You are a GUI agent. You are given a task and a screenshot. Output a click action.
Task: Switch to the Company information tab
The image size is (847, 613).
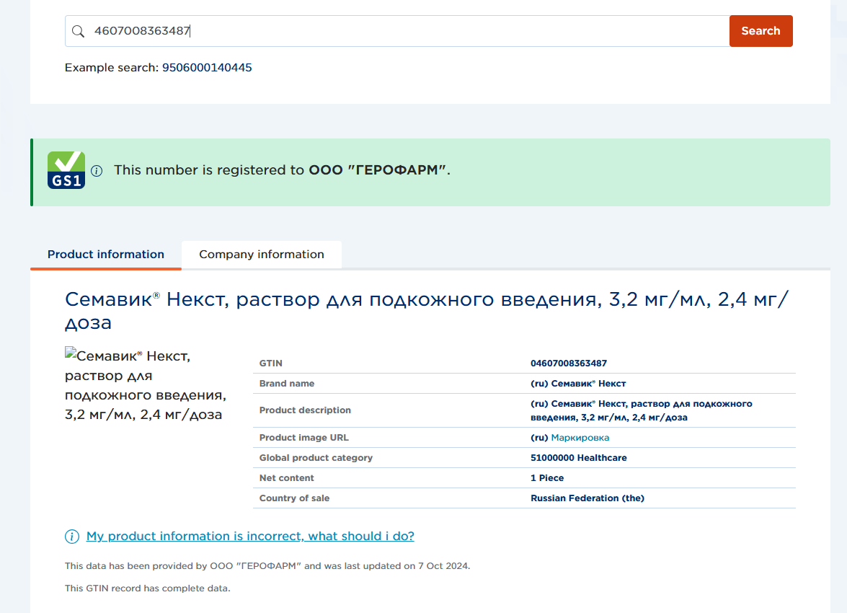point(261,255)
